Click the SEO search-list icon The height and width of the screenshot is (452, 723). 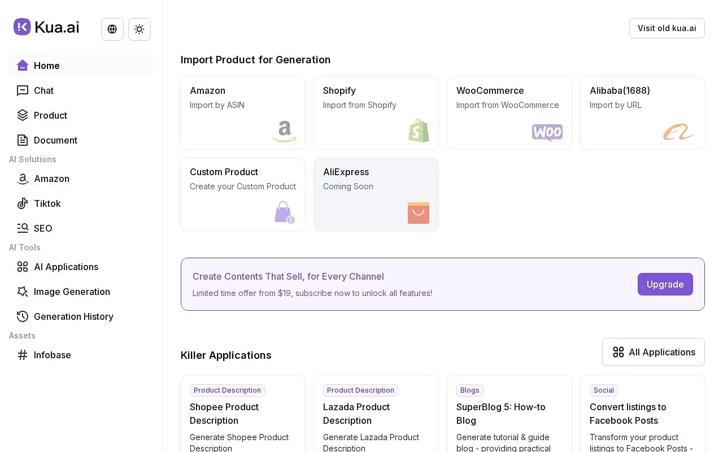point(23,228)
